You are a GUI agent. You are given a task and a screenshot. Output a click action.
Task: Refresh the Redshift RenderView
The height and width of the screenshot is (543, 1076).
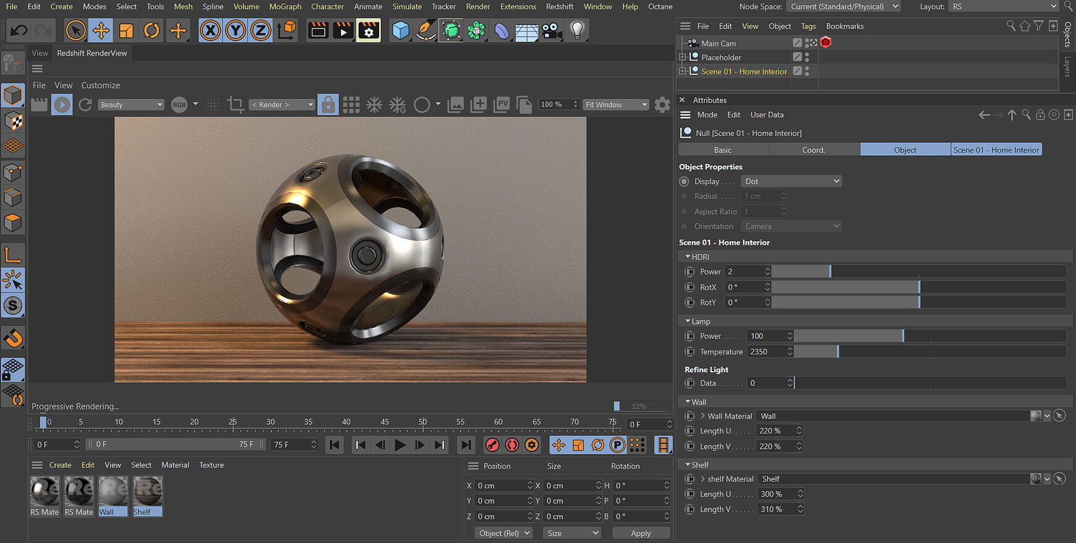tap(85, 105)
